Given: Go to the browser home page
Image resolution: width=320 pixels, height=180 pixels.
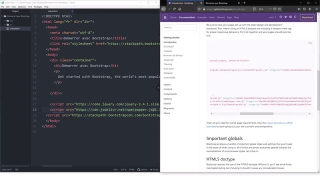Looking at the screenshot, I should pyautogui.click(x=180, y=9).
